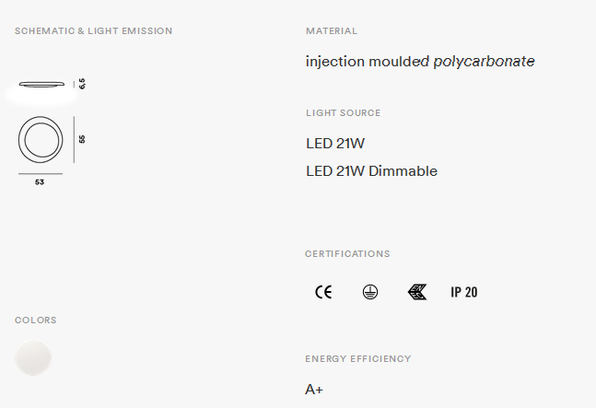Select the earth ground protection symbol
The height and width of the screenshot is (408, 596).
[x=370, y=292]
